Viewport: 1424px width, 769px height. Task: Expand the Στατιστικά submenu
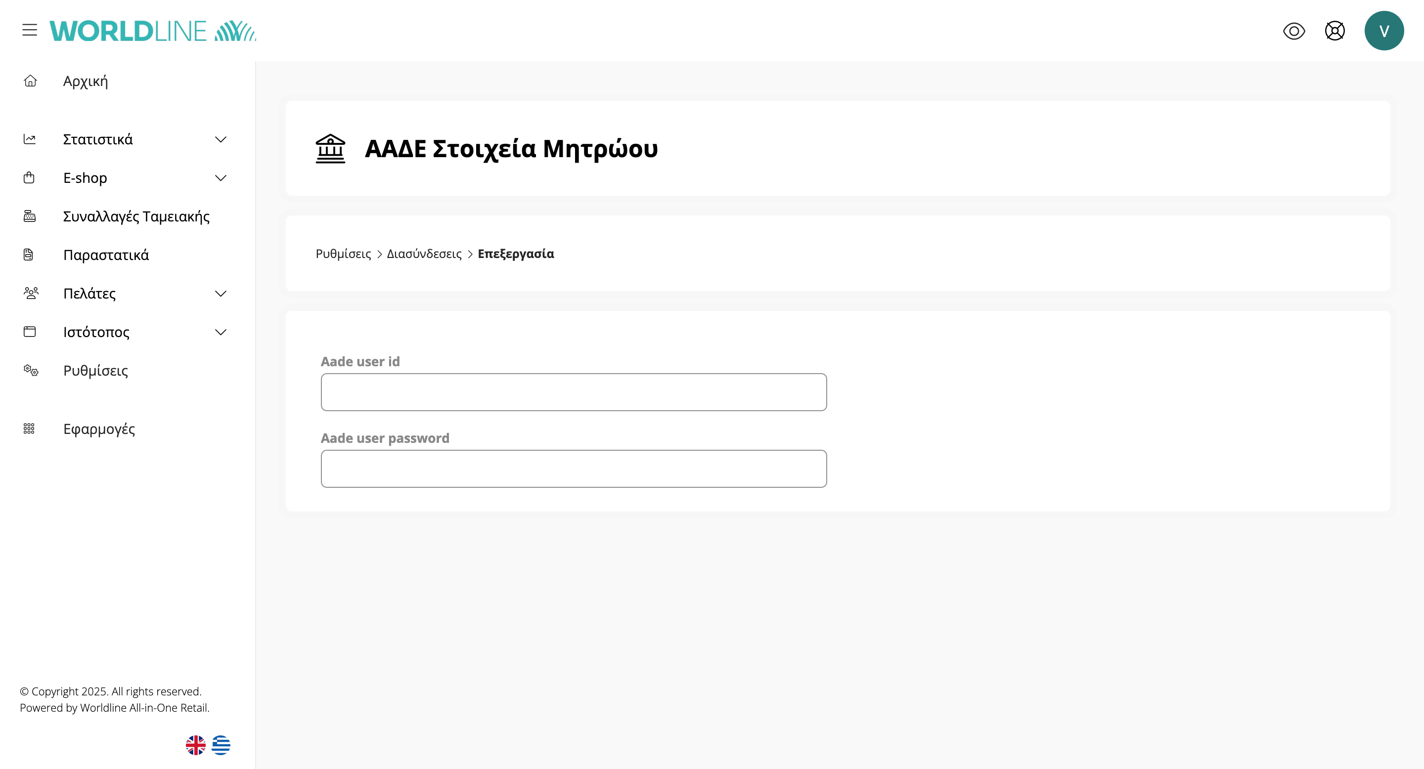coord(221,139)
